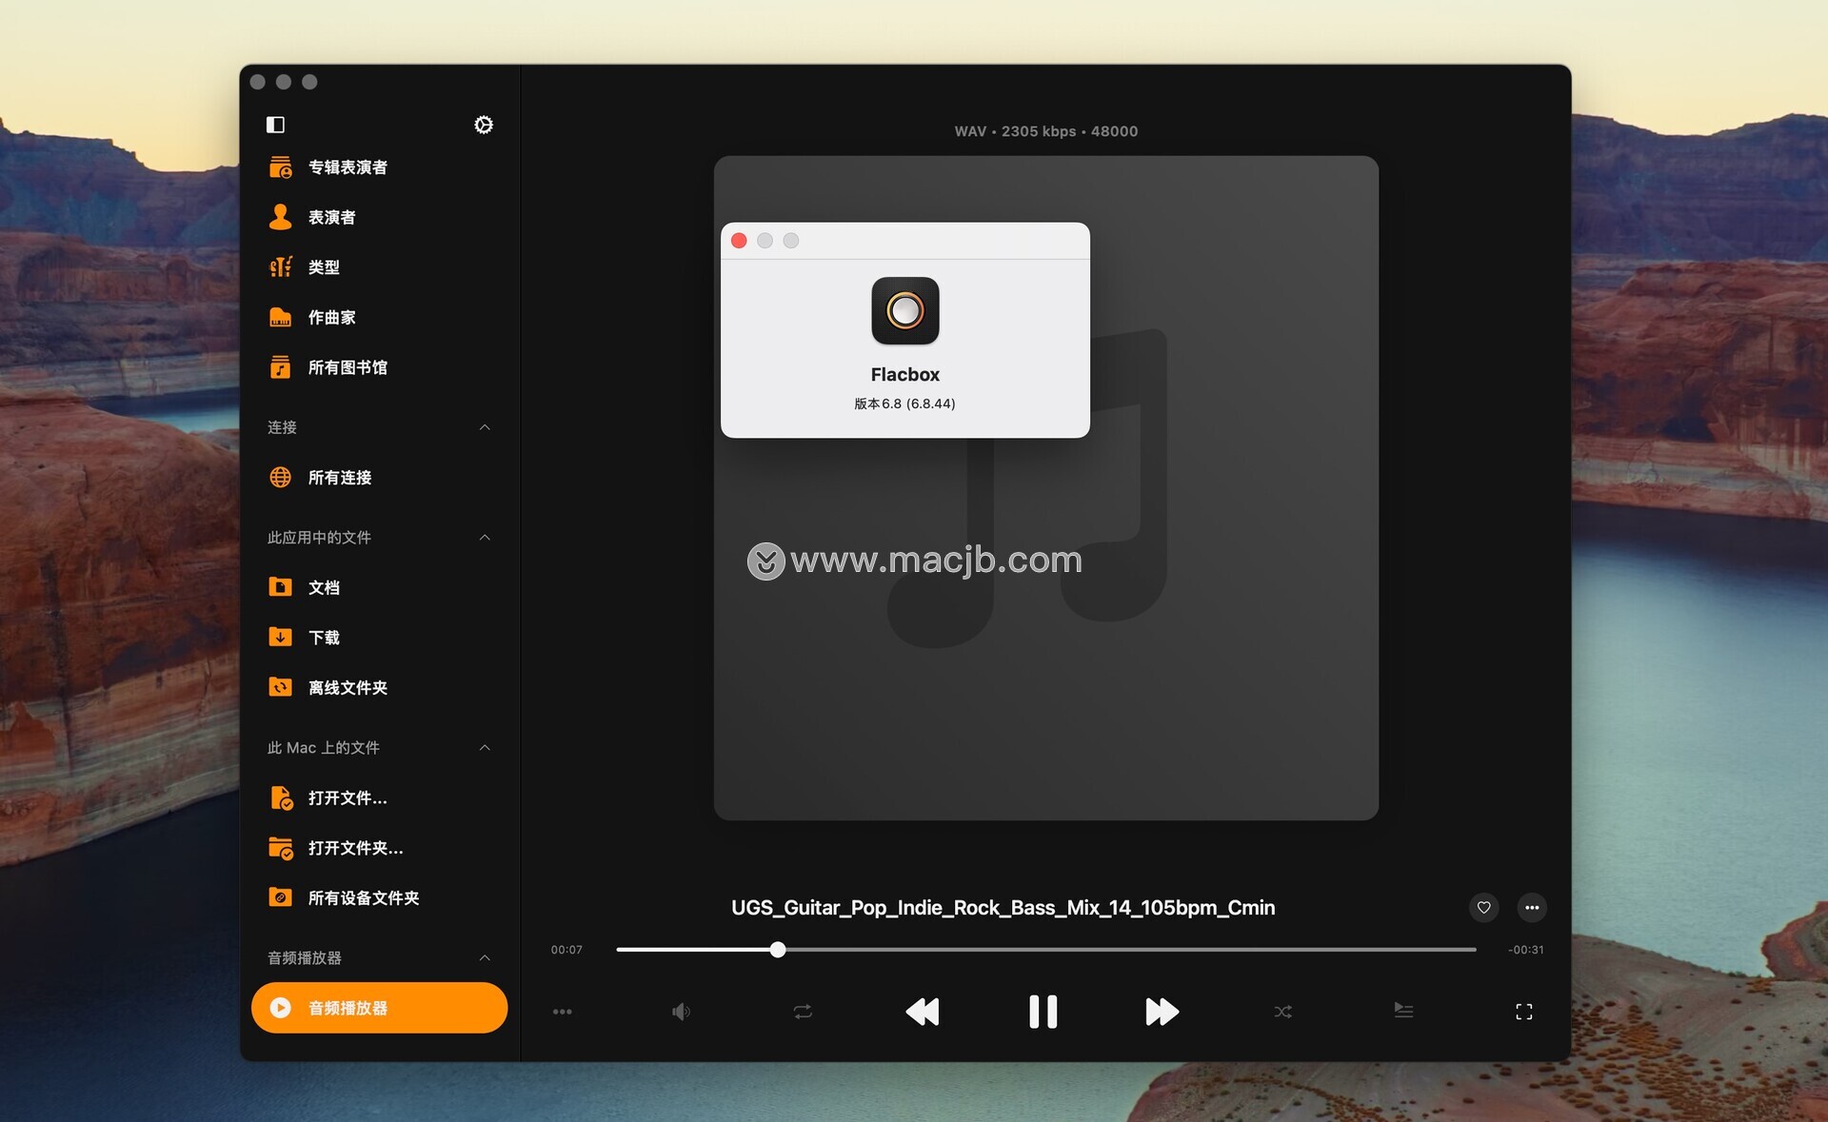Image resolution: width=1828 pixels, height=1122 pixels.
Task: Open the play queue list icon
Action: (x=1403, y=1011)
